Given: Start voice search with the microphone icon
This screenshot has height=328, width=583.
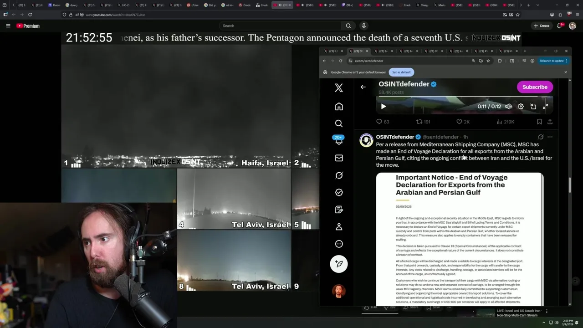Looking at the screenshot, I should pos(363,26).
